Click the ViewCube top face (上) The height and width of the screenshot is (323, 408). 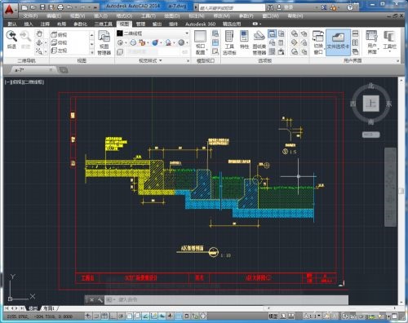click(x=371, y=104)
